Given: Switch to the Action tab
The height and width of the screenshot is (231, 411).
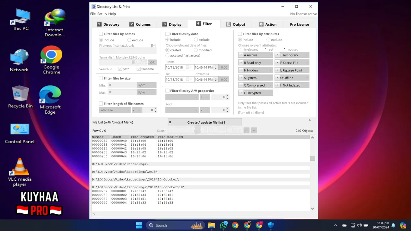Looking at the screenshot, I should coord(267,24).
